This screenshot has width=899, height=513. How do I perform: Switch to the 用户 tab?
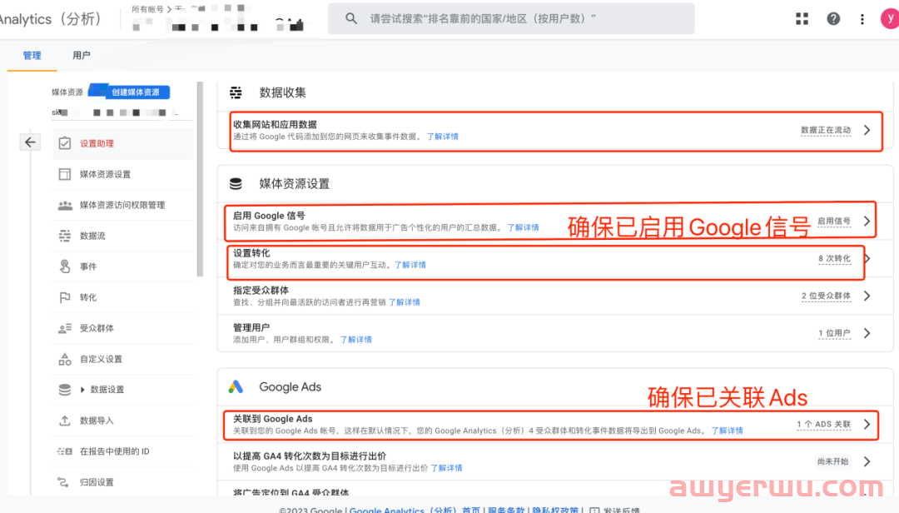81,56
